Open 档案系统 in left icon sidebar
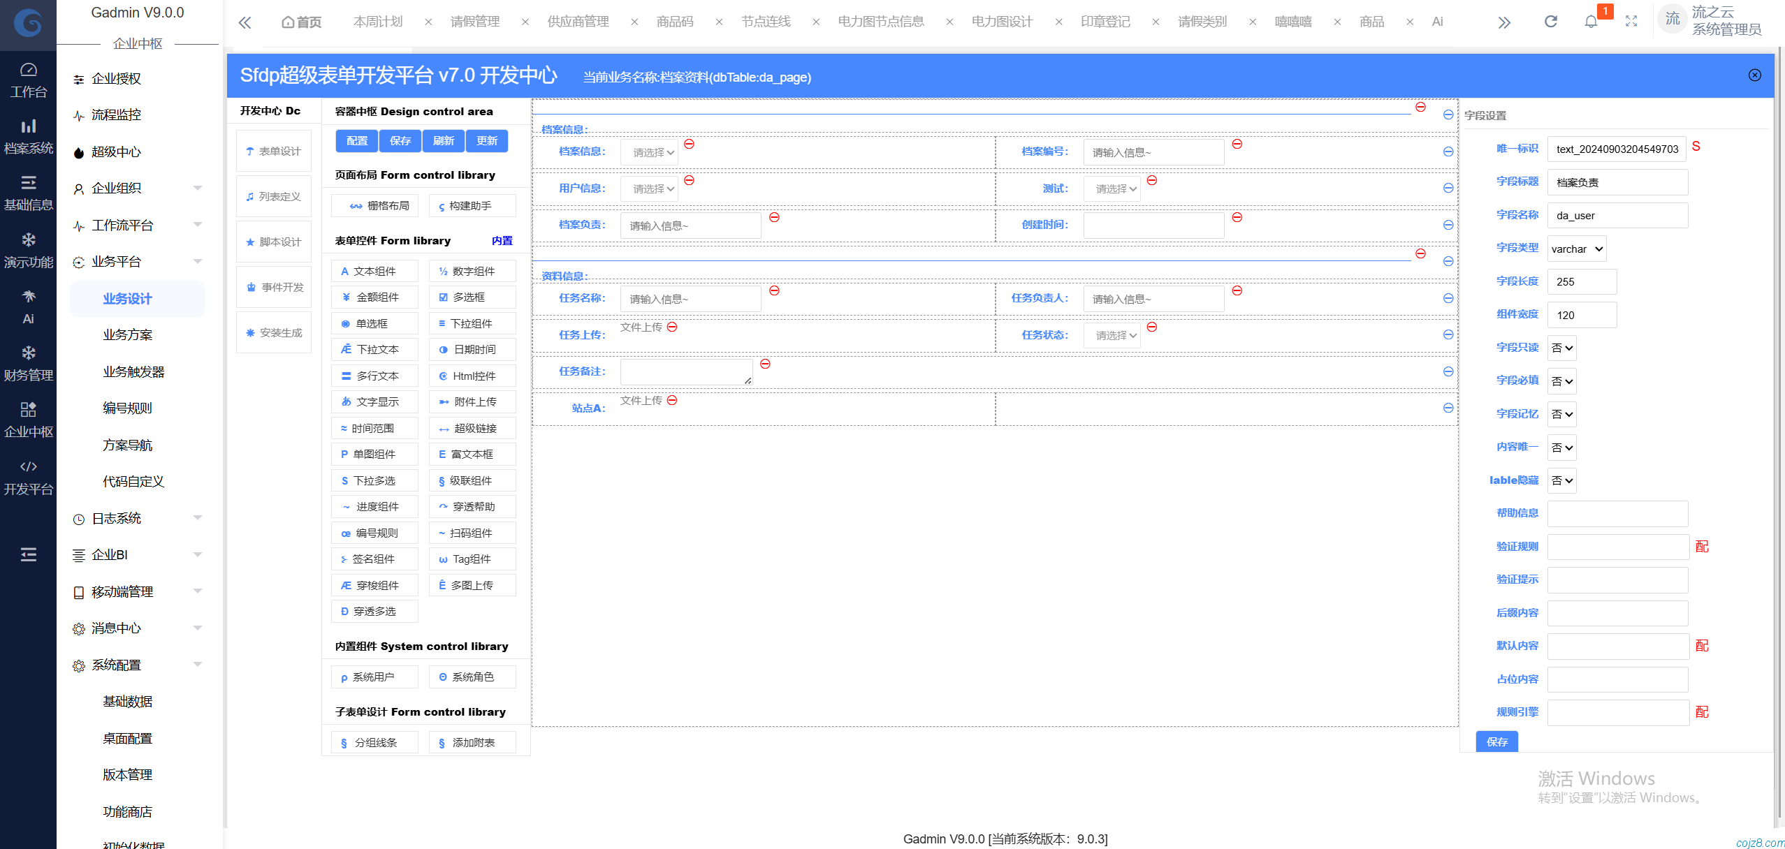 pyautogui.click(x=28, y=136)
